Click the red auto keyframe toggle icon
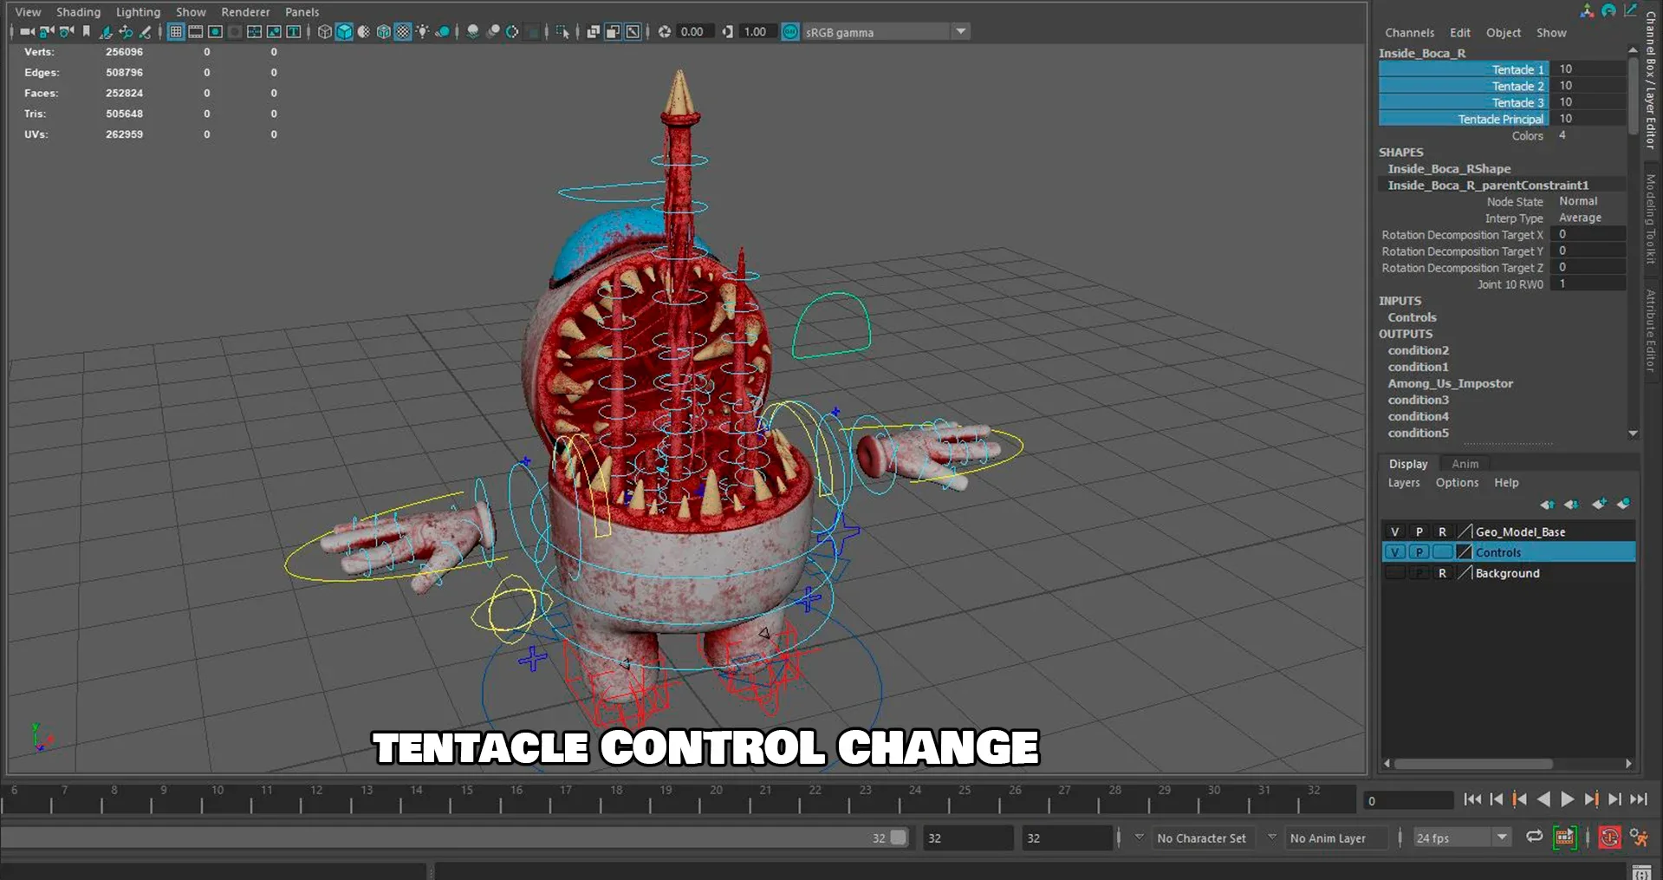Image resolution: width=1663 pixels, height=880 pixels. coord(1609,838)
